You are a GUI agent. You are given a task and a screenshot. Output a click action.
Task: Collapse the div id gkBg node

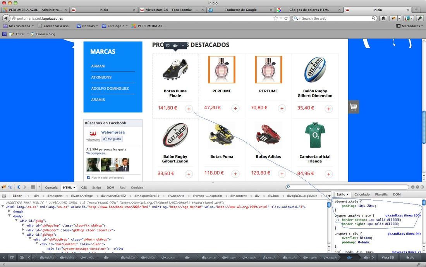(x=16, y=220)
